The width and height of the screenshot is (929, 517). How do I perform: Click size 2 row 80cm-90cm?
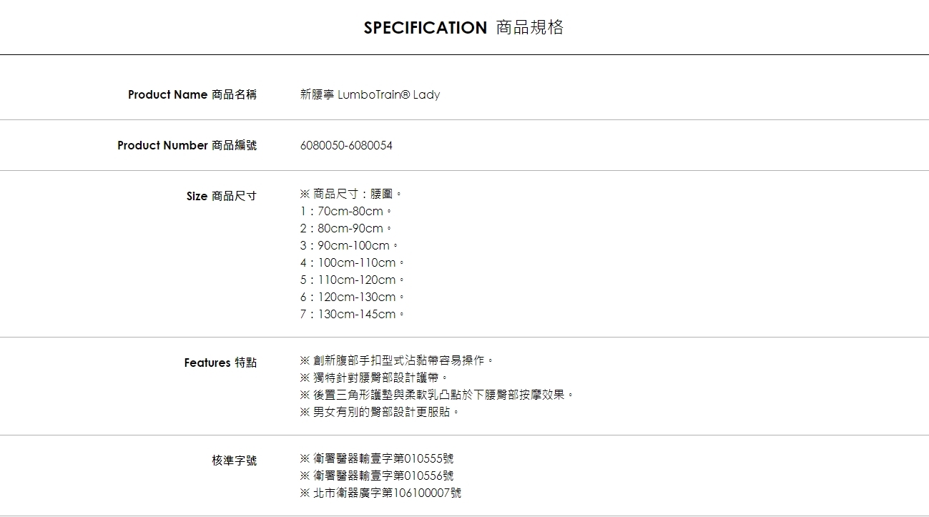[x=345, y=228]
